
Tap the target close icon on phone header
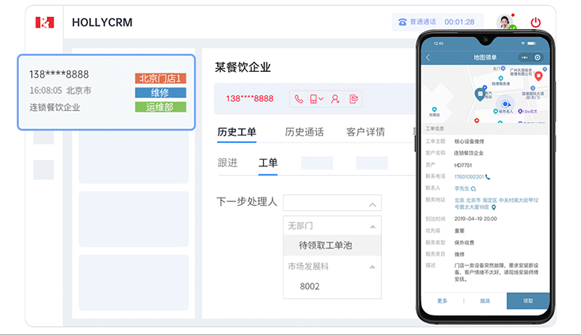(x=537, y=57)
